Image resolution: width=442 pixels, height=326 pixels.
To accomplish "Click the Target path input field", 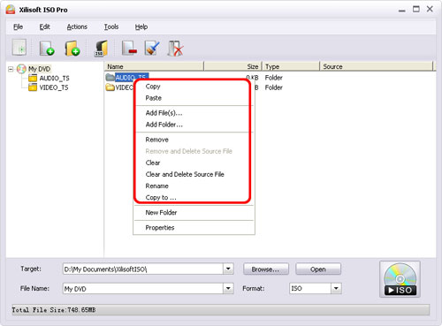I will (x=143, y=269).
